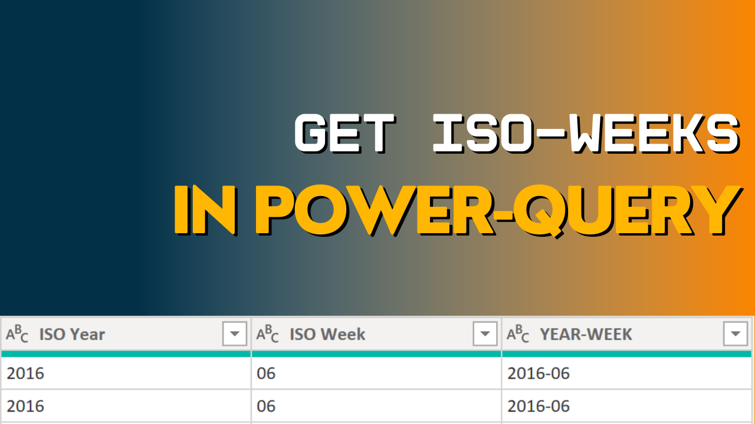This screenshot has height=424, width=755.
Task: Click the green quality bar under ISO Year header
Action: [x=125, y=353]
